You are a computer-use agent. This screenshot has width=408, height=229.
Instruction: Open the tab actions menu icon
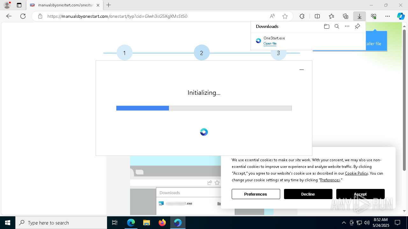tap(19, 5)
